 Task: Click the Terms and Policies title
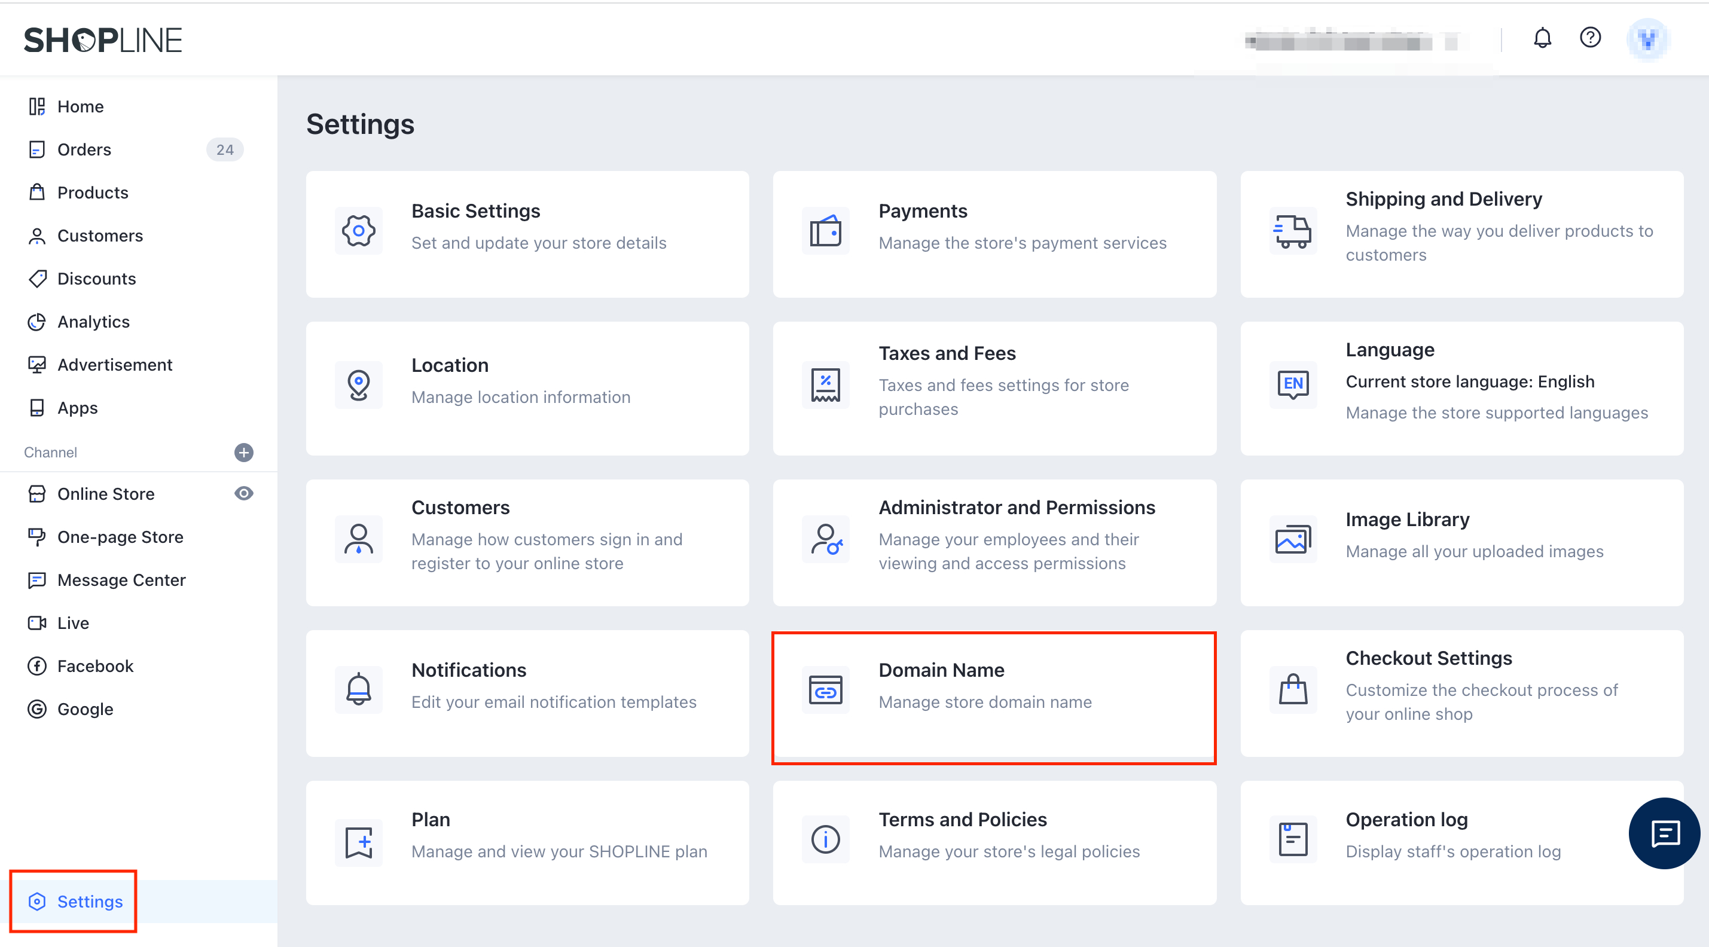point(962,819)
